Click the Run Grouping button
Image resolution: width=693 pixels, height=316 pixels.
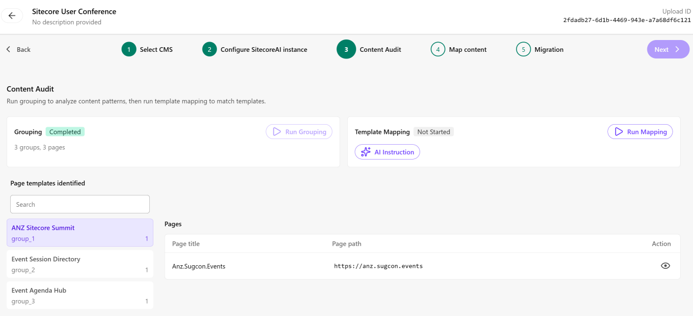point(299,132)
